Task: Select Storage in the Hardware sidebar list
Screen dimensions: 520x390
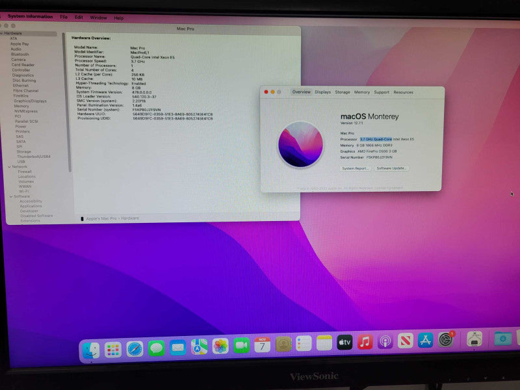Action: point(23,151)
